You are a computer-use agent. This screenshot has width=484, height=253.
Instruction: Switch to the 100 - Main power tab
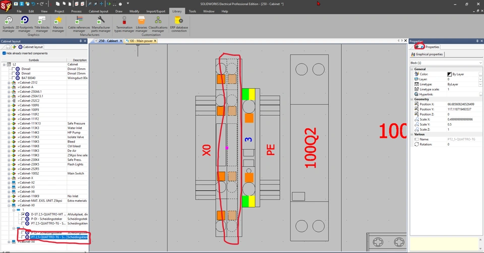coord(141,41)
